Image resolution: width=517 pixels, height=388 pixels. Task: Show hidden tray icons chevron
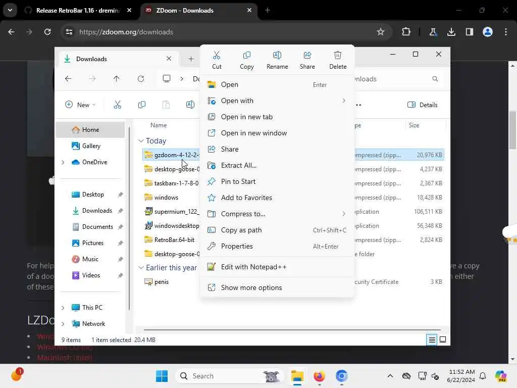[390, 376]
